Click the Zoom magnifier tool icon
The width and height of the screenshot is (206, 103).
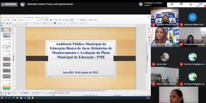[x=4, y=23]
